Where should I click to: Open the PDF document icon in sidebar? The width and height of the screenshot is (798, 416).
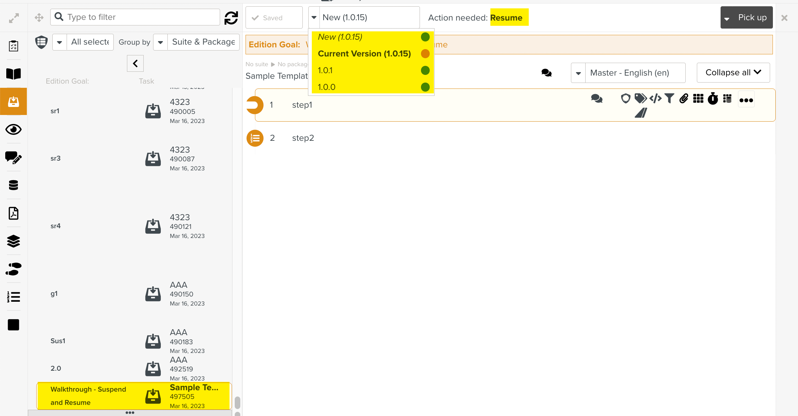pyautogui.click(x=13, y=213)
